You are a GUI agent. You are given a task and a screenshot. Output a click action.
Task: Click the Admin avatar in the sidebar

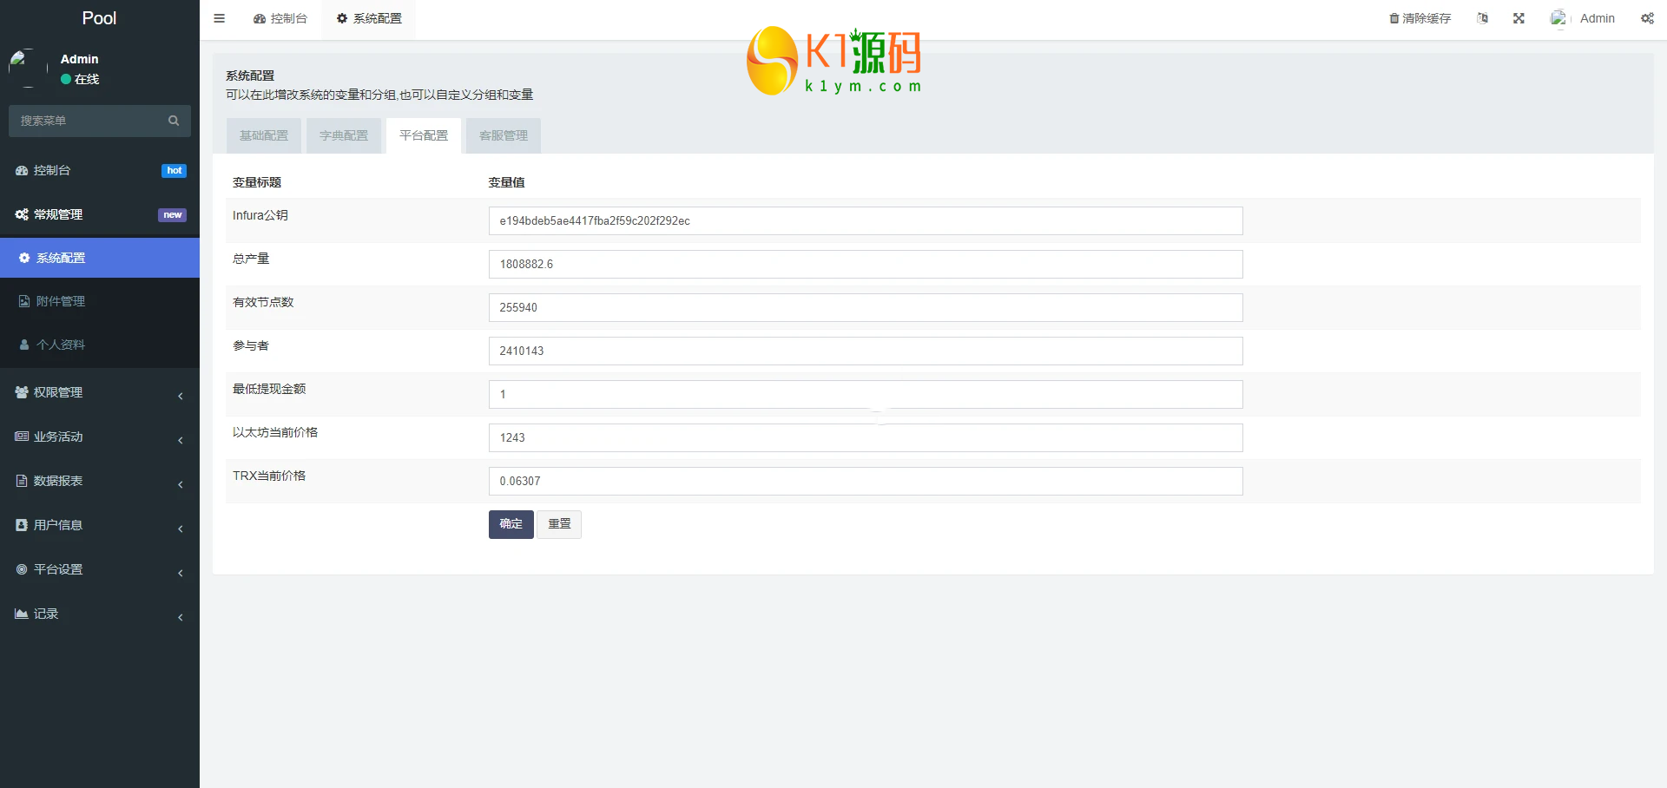[28, 69]
